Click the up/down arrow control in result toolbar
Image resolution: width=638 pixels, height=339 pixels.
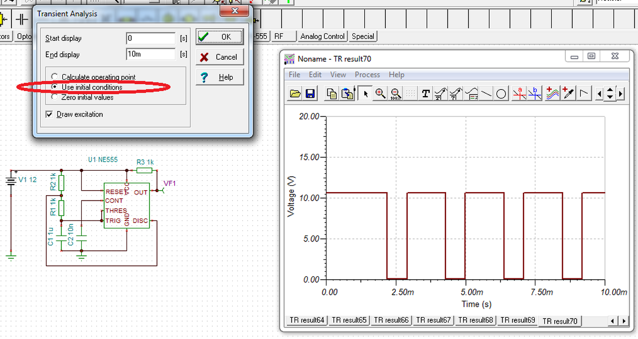point(610,94)
